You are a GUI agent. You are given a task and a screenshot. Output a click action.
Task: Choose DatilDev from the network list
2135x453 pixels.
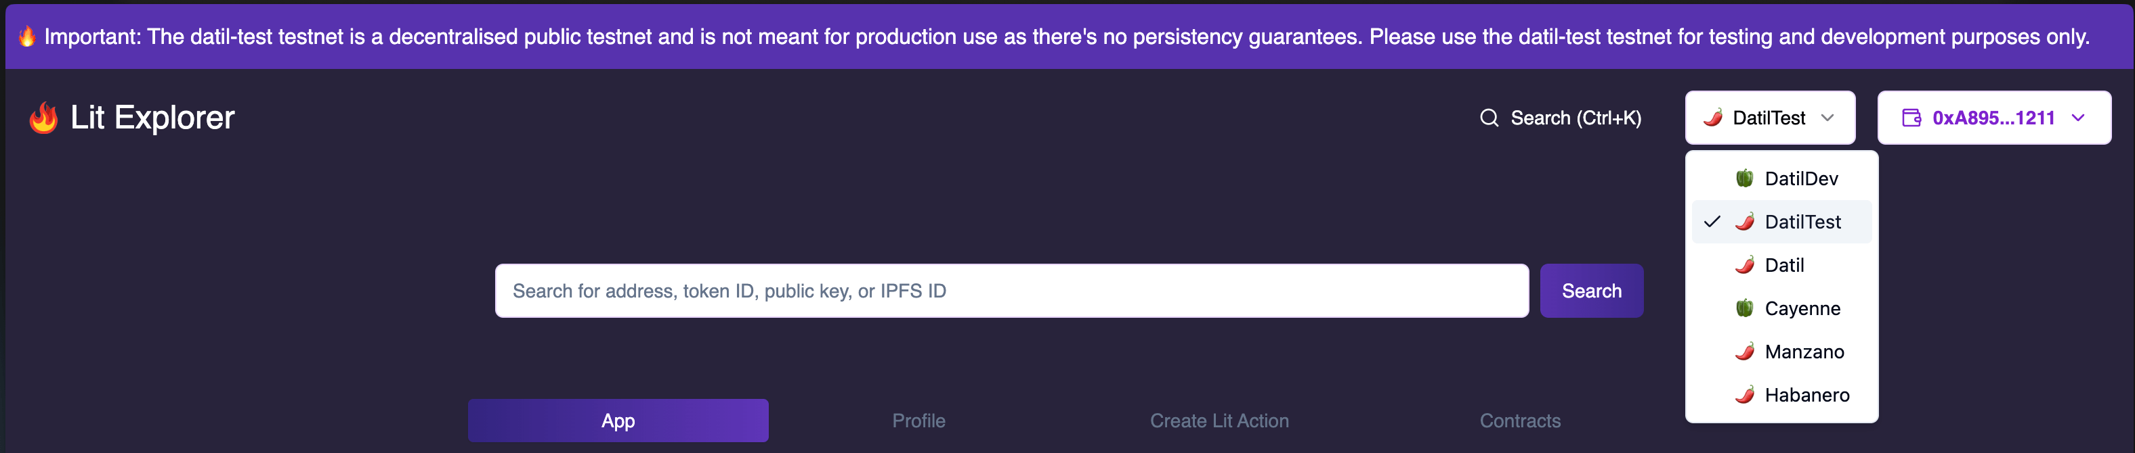[1801, 178]
